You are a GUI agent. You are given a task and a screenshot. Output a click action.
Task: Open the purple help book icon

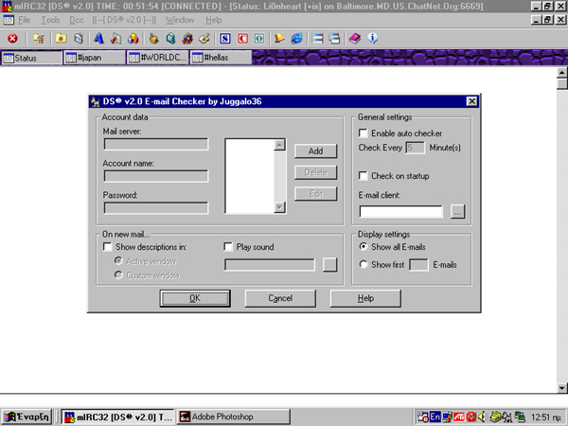click(x=355, y=39)
